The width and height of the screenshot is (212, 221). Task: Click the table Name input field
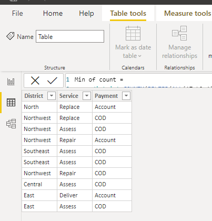tap(70, 36)
